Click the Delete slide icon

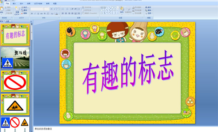[22, 13]
